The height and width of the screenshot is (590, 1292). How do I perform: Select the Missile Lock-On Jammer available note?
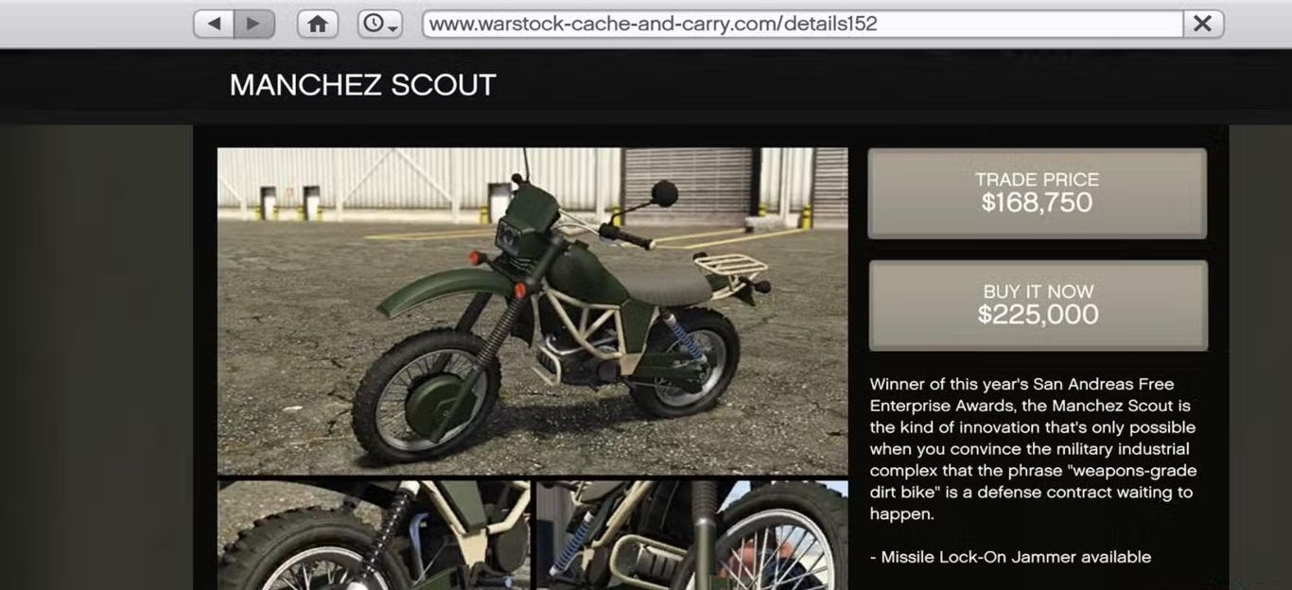click(x=1010, y=557)
